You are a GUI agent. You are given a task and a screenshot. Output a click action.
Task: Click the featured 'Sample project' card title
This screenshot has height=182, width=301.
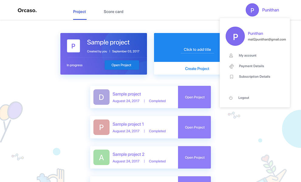coord(108,42)
